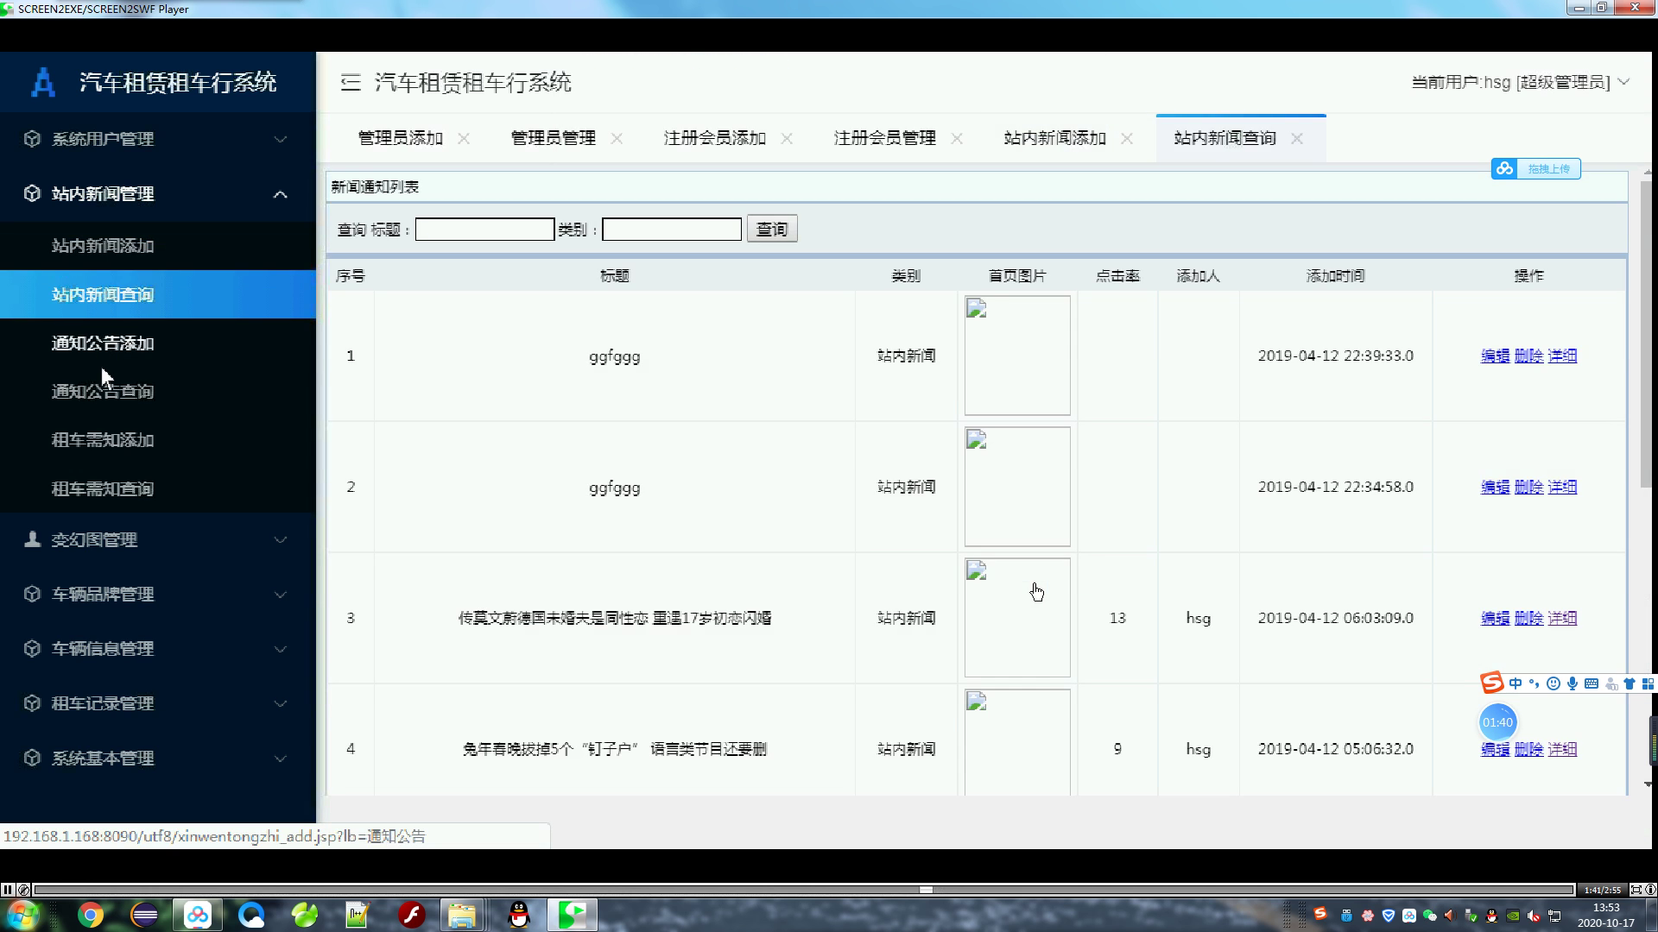Expand 租车记录管理 sidebar menu
The width and height of the screenshot is (1658, 932).
point(158,703)
